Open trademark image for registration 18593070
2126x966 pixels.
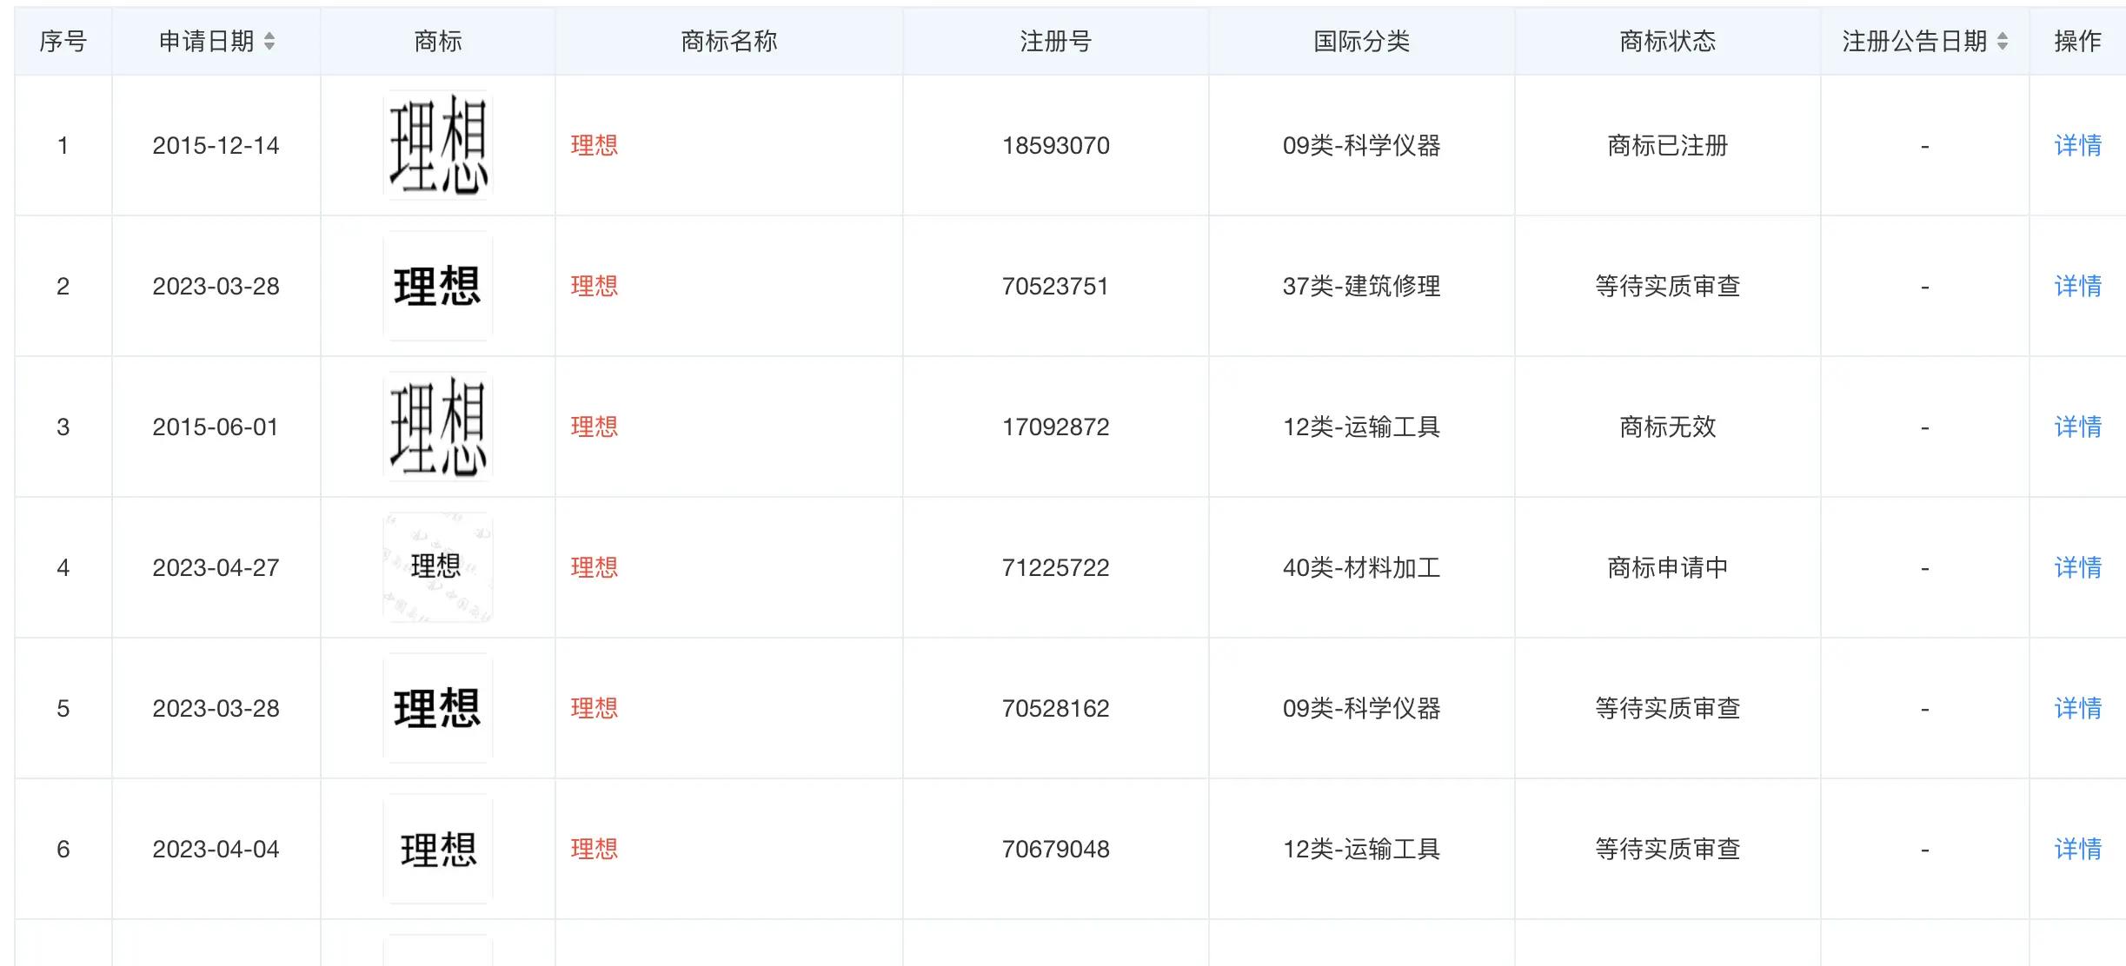(437, 145)
